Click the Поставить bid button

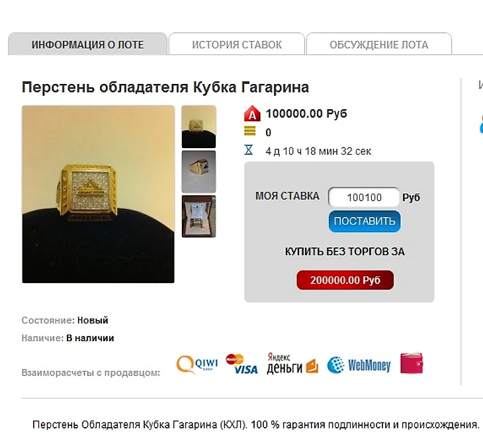click(365, 221)
